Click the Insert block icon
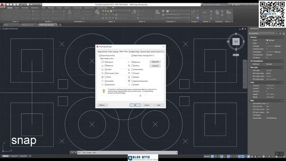Viewport: 286px width, 161px height. tap(134, 12)
